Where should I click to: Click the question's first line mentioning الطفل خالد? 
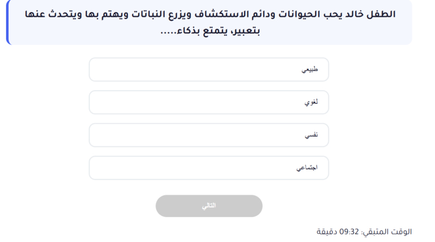pos(210,14)
